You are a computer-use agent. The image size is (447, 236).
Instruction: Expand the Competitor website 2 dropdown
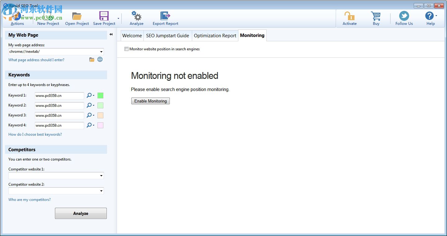101,191
